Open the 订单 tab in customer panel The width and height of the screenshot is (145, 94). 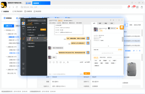(x=112, y=23)
